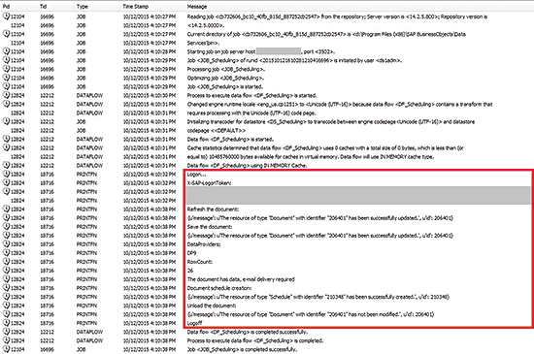Viewport: 534px width, 354px height.
Task: Click clock icon on 'Document schedule creation:' row
Action: coord(6,287)
